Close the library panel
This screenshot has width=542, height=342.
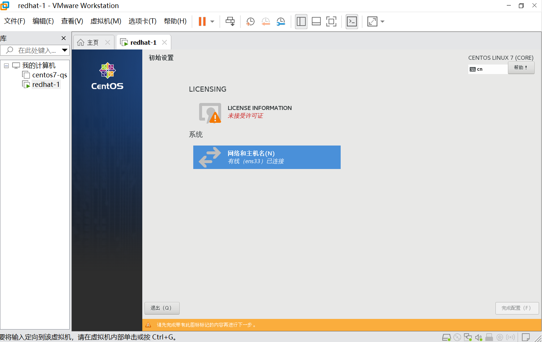[64, 38]
